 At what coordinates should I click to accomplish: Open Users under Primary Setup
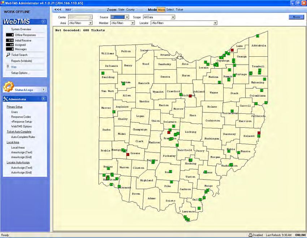[x=14, y=112]
